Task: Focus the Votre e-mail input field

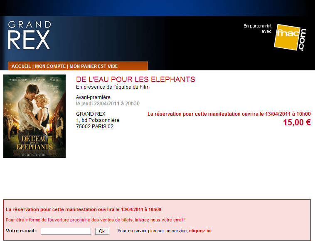Action: click(x=66, y=231)
